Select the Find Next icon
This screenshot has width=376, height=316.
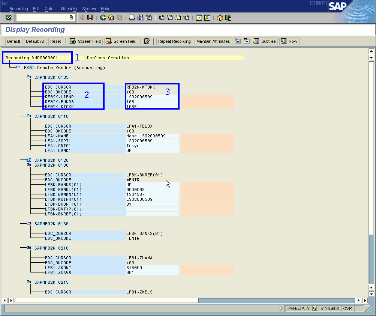pos(150,17)
